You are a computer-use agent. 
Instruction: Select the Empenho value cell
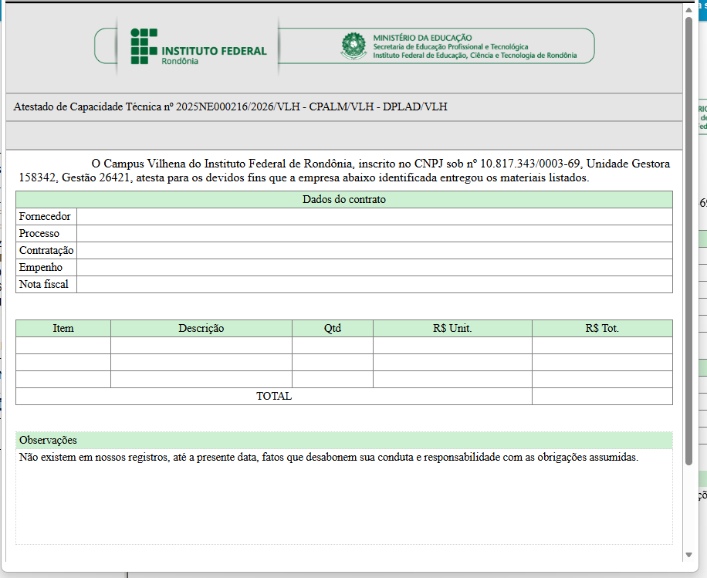tap(374, 268)
